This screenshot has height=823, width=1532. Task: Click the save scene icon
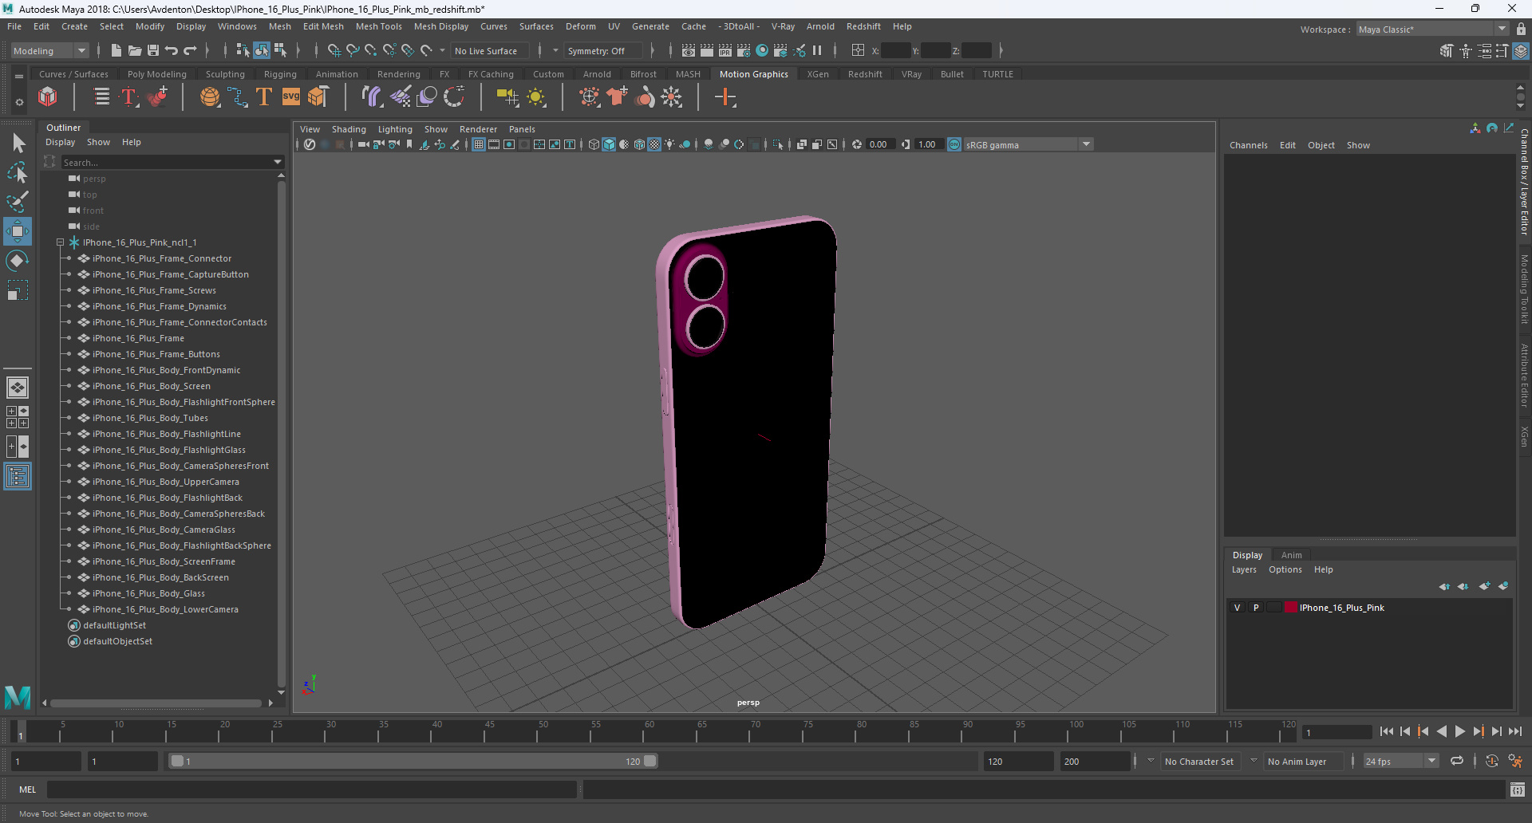(x=153, y=50)
